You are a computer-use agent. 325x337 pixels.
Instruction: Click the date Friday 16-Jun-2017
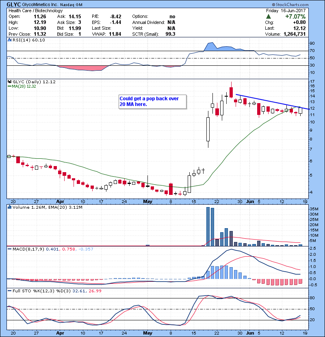pyautogui.click(x=286, y=11)
